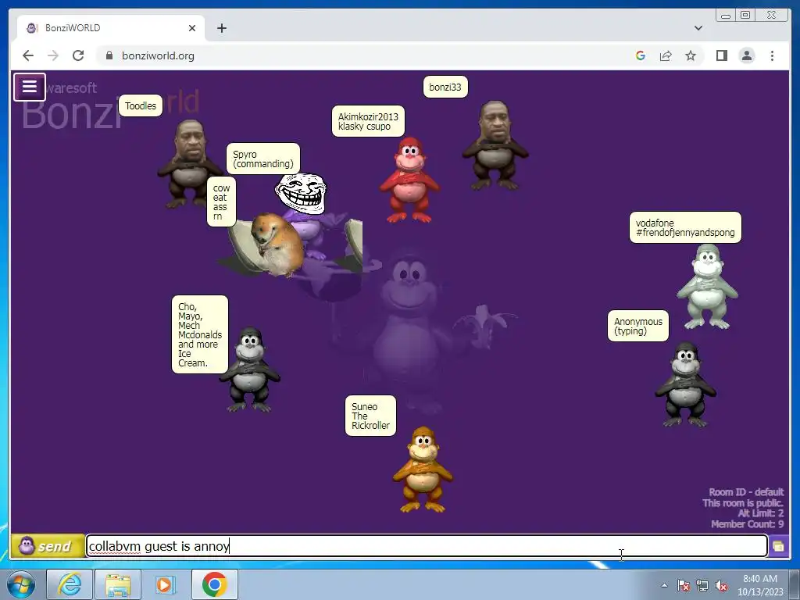View site info padlock icon
Image resolution: width=800 pixels, height=600 pixels.
tap(109, 55)
